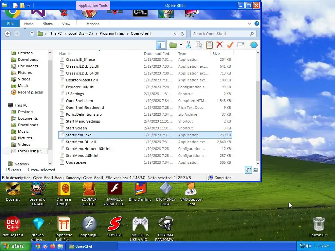The image size is (335, 251).
Task: Click the orange checkmark Properties icon
Action: click(x=230, y=45)
